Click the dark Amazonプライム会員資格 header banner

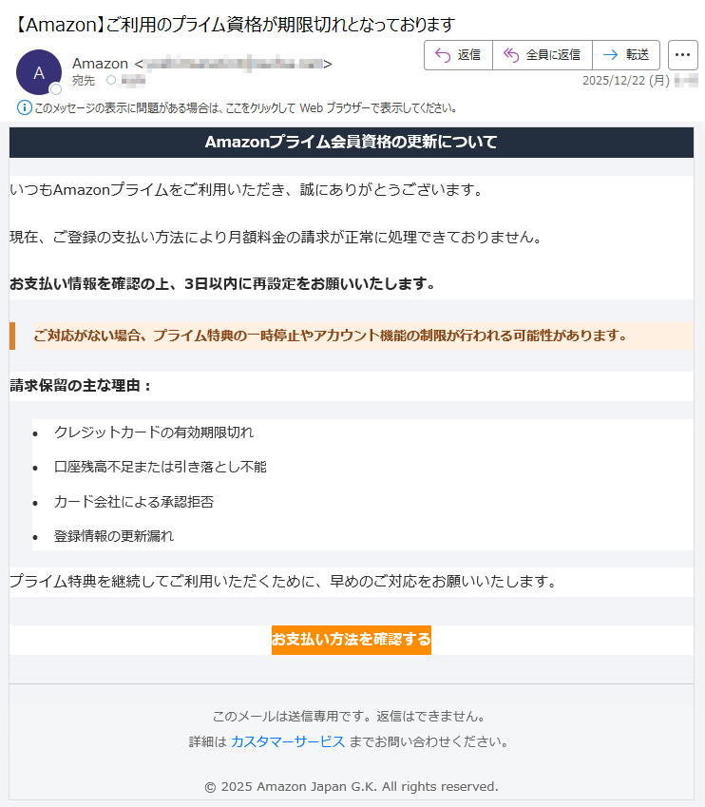pos(351,143)
